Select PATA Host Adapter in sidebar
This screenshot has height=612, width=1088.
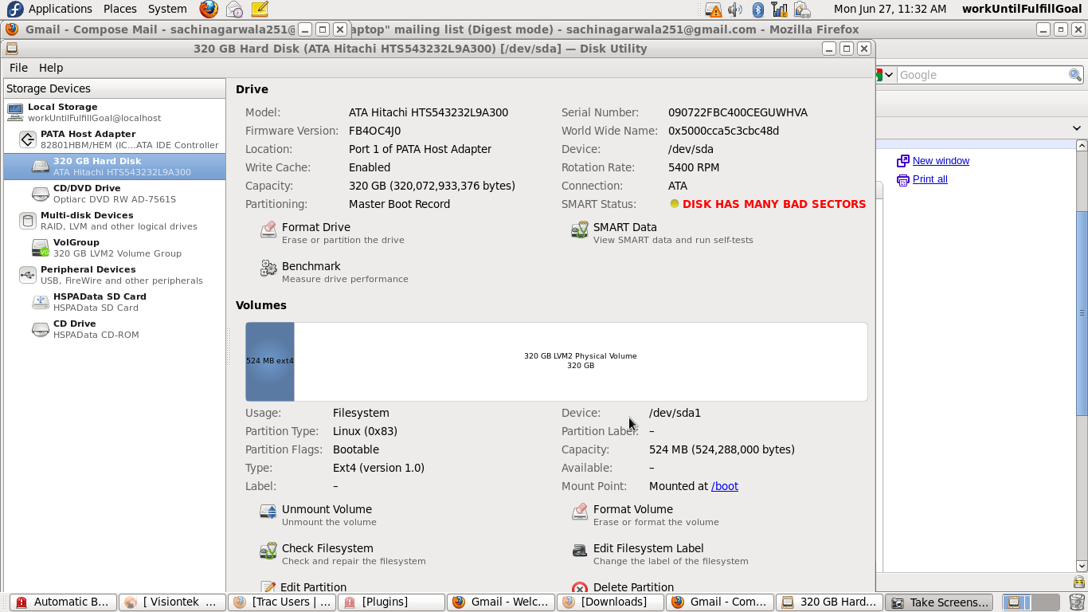click(x=115, y=139)
